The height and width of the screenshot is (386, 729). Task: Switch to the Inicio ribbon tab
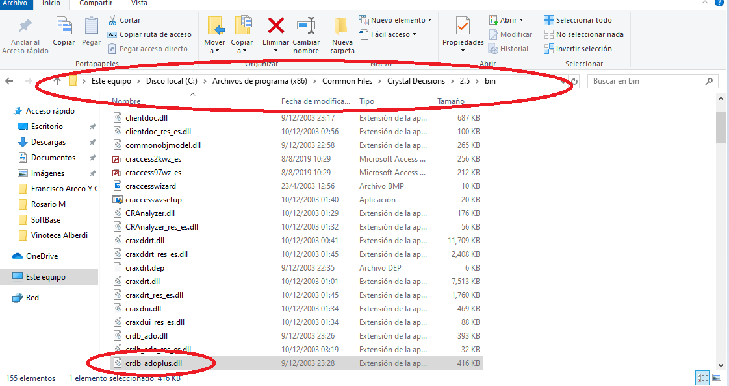coord(51,3)
